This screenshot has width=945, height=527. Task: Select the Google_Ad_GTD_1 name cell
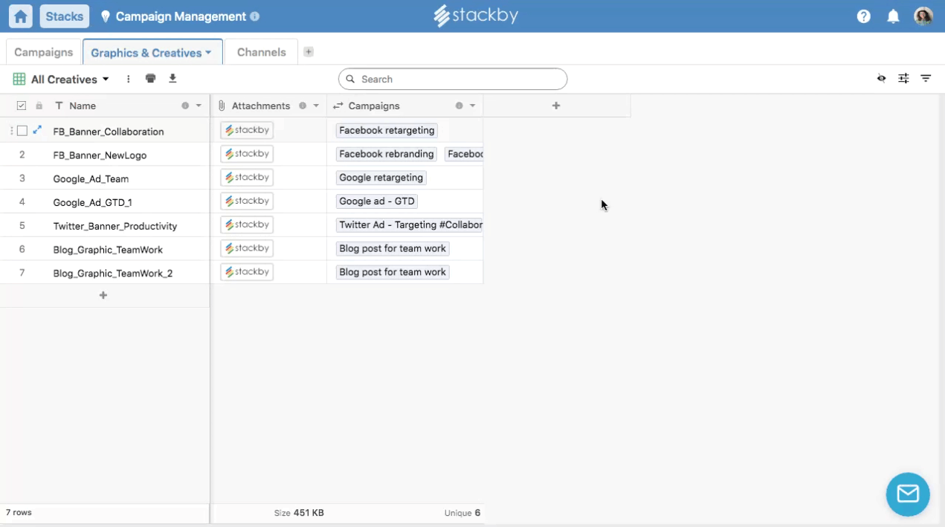[x=92, y=202]
